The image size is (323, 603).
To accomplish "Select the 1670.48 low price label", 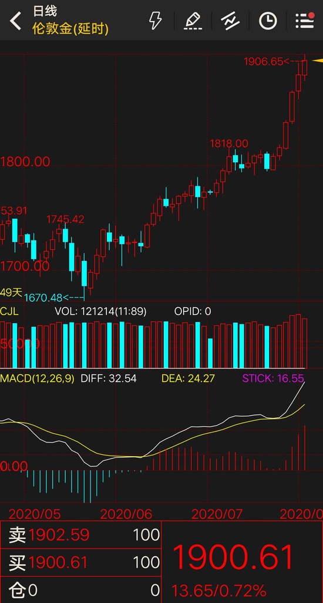I will click(44, 297).
